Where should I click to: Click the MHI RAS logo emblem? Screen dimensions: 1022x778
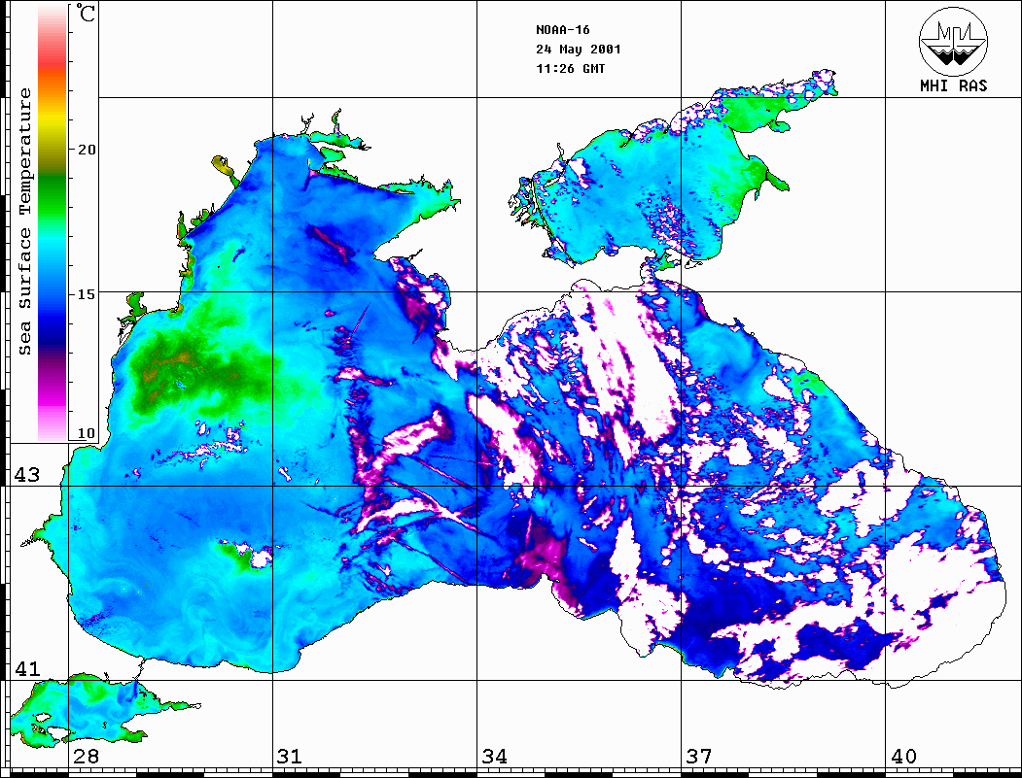pyautogui.click(x=953, y=41)
